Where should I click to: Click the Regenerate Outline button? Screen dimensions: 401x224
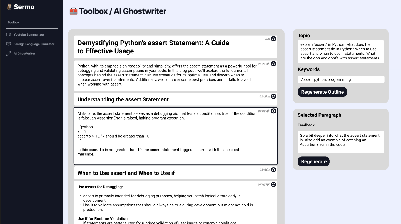coord(322,92)
